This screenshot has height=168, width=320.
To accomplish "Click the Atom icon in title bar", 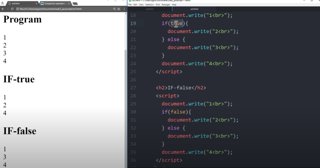I will (130, 0).
